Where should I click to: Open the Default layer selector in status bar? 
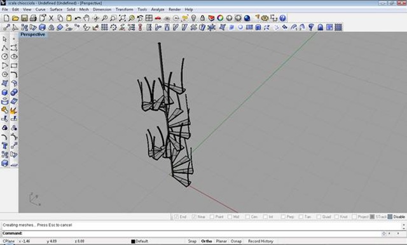tap(140, 241)
